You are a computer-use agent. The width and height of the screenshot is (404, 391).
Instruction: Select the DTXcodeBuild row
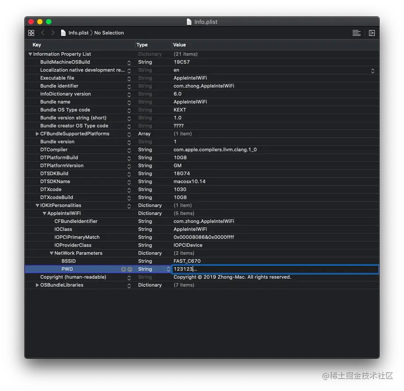[202, 197]
